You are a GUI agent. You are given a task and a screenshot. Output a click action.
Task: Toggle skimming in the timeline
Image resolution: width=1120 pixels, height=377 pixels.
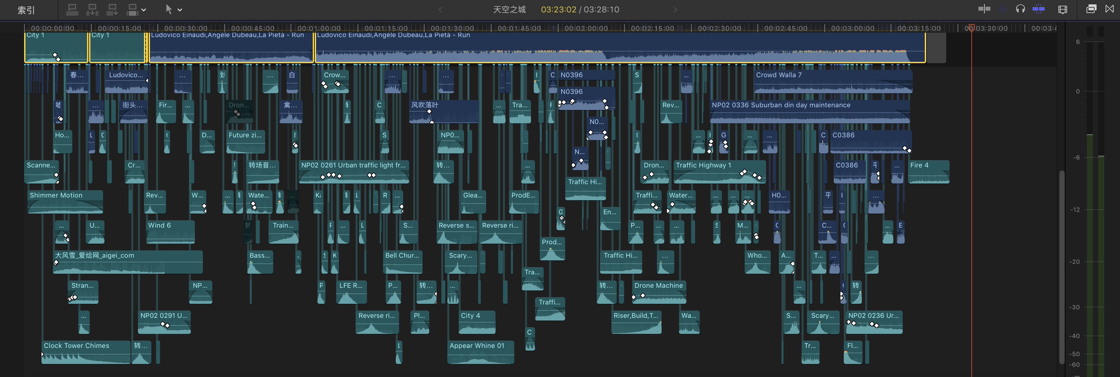[984, 9]
